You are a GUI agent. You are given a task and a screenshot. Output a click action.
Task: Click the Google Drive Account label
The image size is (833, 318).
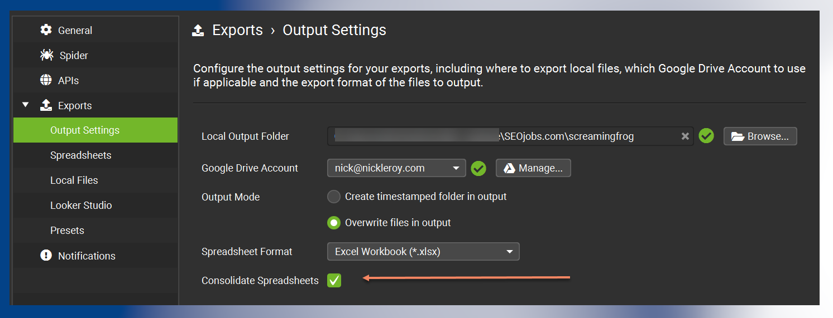(x=250, y=168)
